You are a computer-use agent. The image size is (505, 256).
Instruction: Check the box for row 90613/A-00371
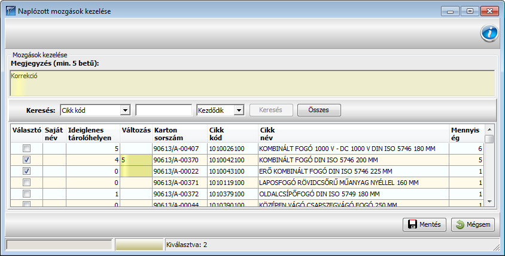(26, 183)
